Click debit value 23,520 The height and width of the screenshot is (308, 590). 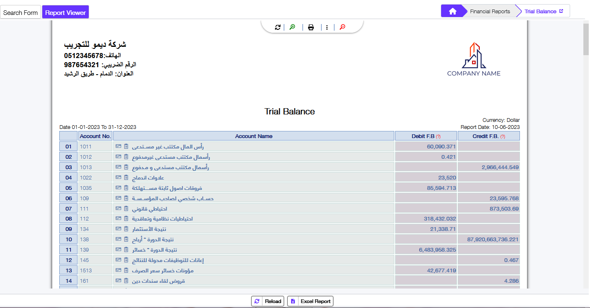447,177
